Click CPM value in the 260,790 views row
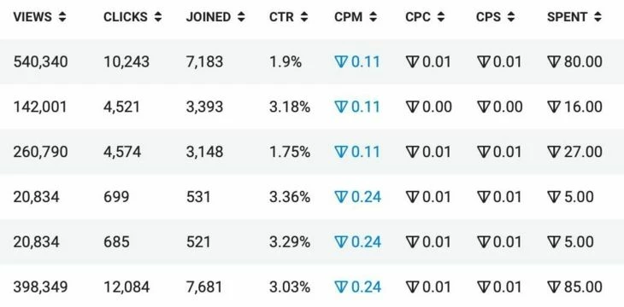 tap(357, 152)
